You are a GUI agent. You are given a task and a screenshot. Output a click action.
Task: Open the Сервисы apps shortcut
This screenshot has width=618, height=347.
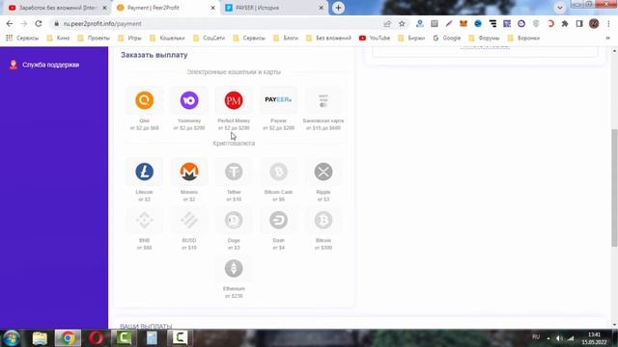tap(22, 39)
